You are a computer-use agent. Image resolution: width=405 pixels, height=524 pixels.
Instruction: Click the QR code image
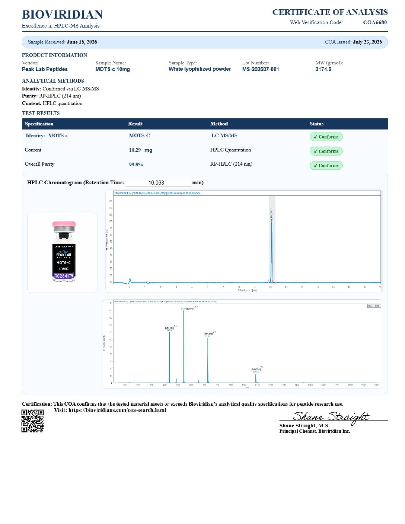point(33,421)
